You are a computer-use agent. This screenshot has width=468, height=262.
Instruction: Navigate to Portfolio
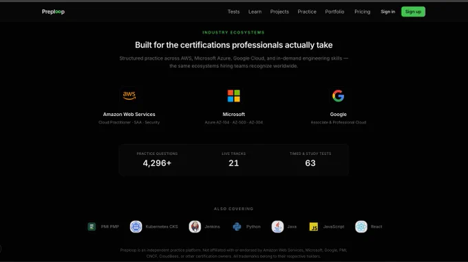334,12
